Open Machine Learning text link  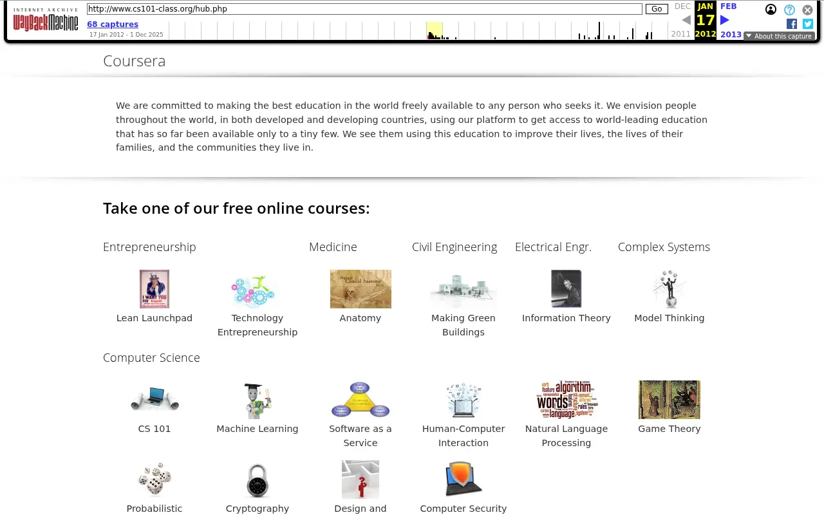coord(257,429)
